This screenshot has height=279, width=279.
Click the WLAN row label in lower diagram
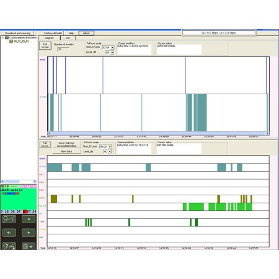point(42,206)
